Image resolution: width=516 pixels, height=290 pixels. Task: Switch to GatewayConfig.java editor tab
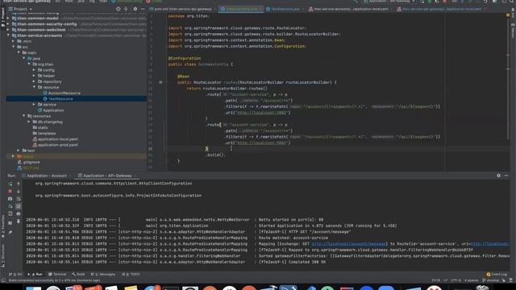[241, 9]
